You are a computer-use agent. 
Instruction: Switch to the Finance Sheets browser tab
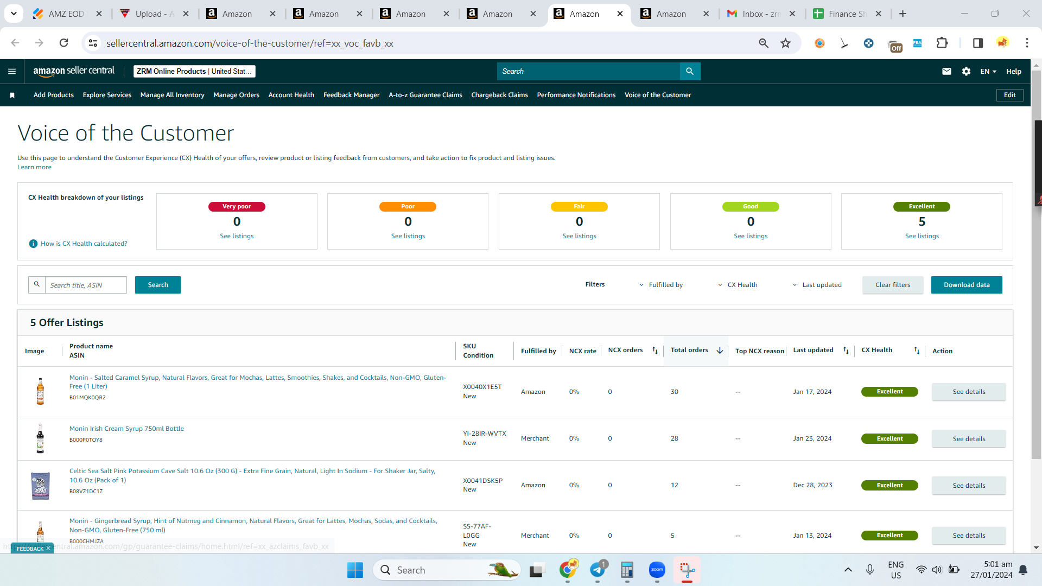click(848, 14)
